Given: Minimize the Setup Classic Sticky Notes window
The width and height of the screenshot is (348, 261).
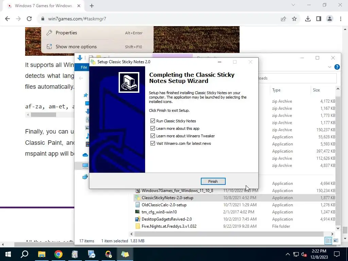Looking at the screenshot, I should tap(220, 62).
